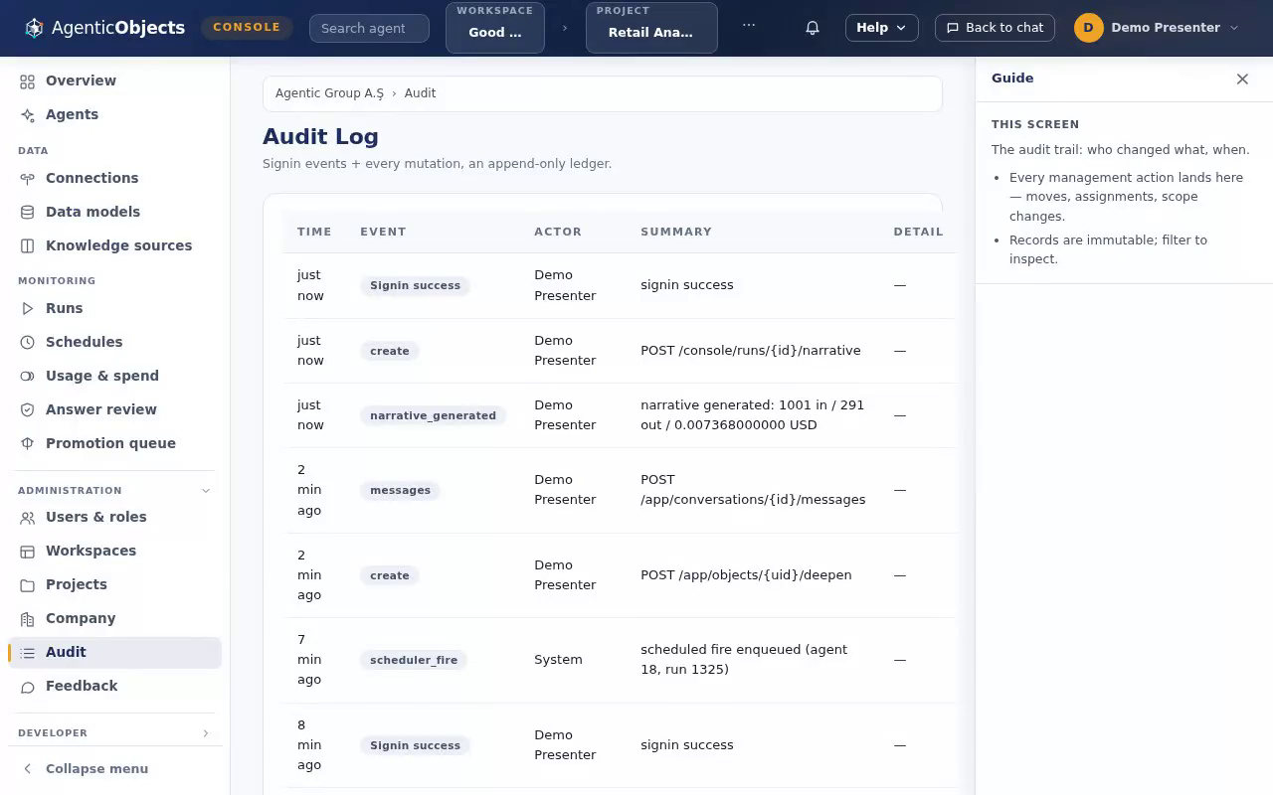Click the AgenticObjects logo icon

click(34, 28)
